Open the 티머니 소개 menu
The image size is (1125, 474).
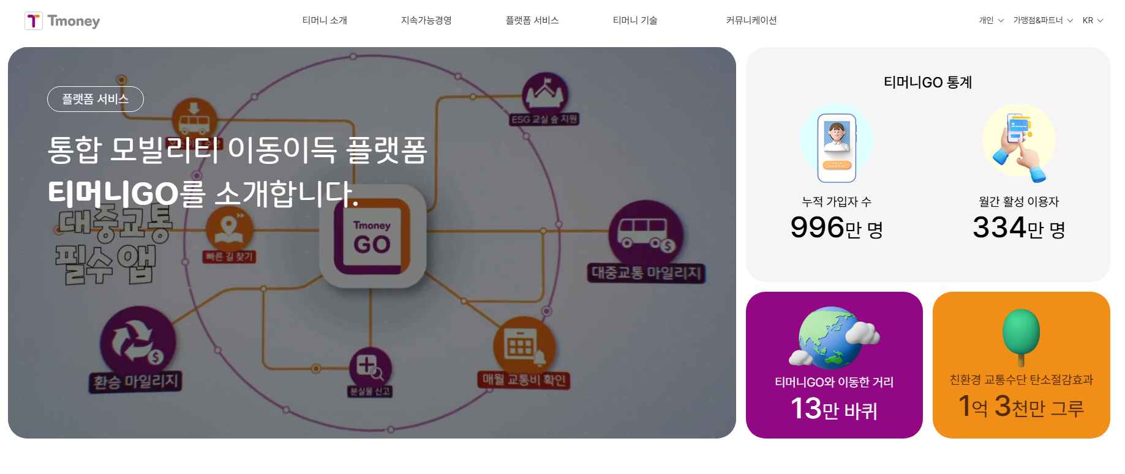point(325,20)
